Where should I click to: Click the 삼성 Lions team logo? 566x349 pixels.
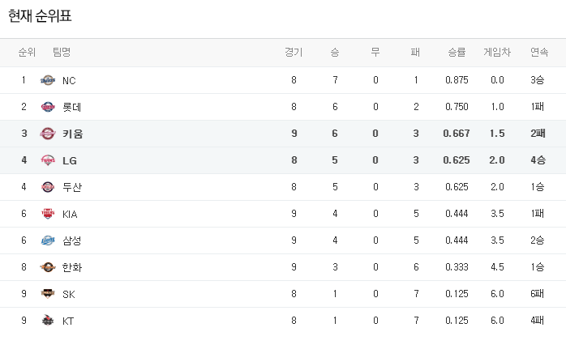[48, 240]
